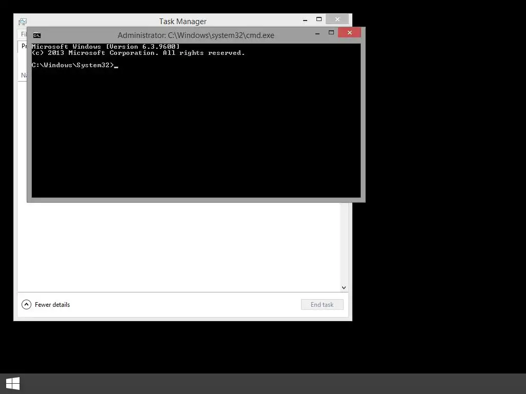Close the cmd.exe window
526x394 pixels.
[349, 32]
